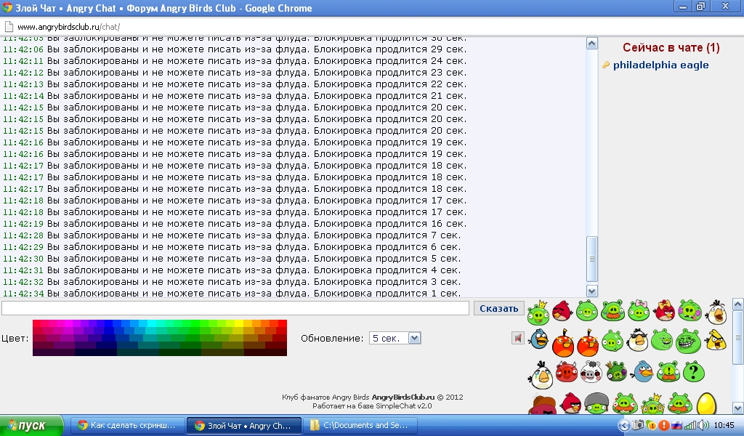Image resolution: width=744 pixels, height=436 pixels.
Task: Insert the dark zombie pig with crown
Action: coord(616,371)
